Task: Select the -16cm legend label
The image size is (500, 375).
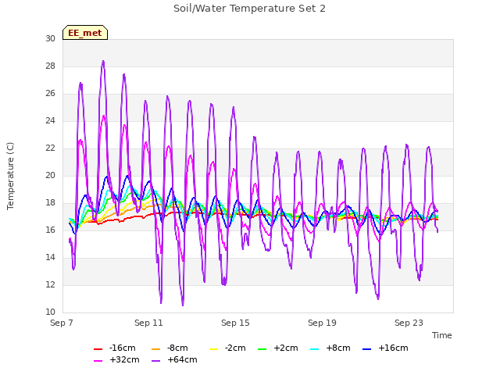Action: [x=122, y=348]
